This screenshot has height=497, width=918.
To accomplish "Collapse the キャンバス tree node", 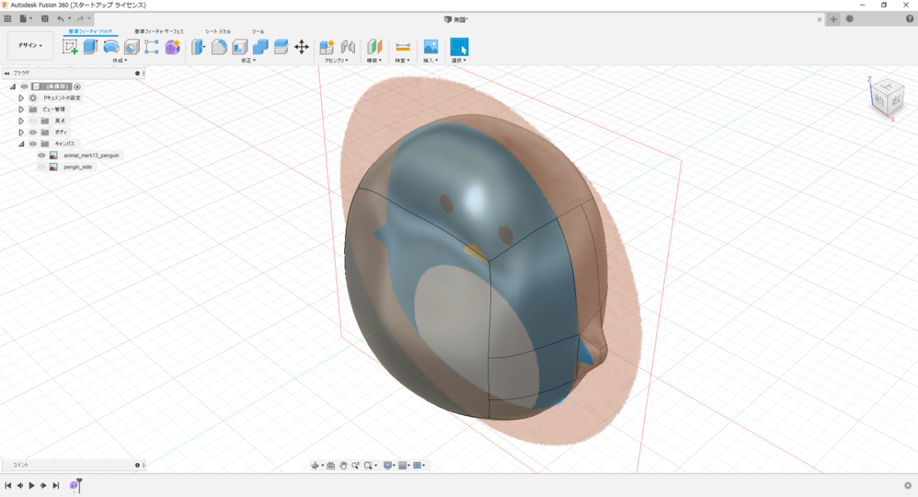I will (x=21, y=144).
